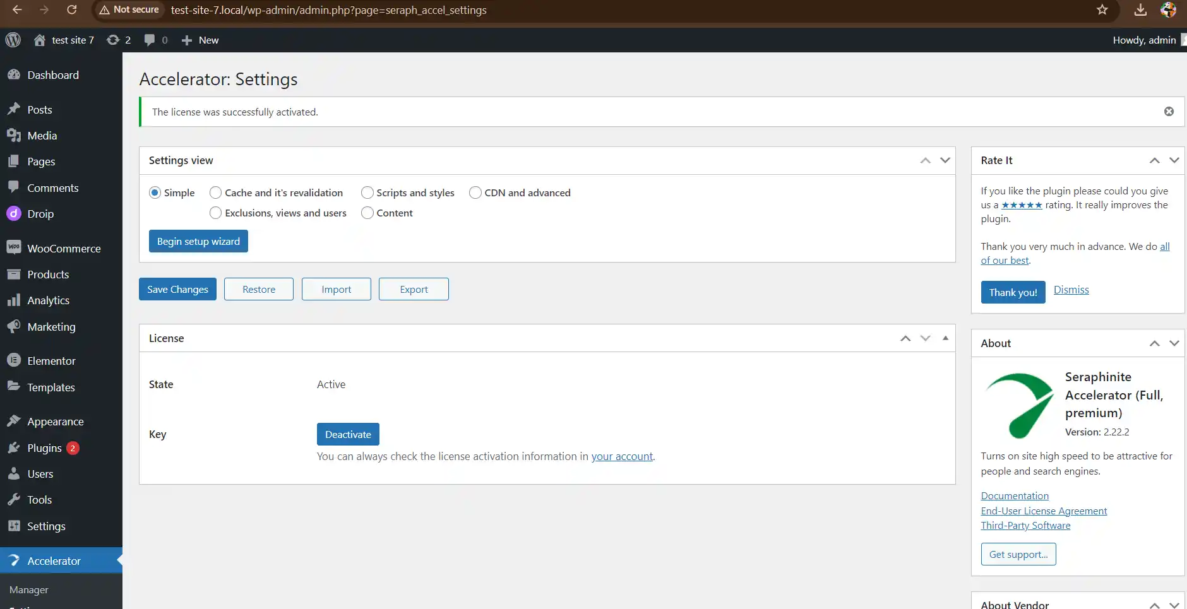Select CDN and advanced option

[475, 192]
